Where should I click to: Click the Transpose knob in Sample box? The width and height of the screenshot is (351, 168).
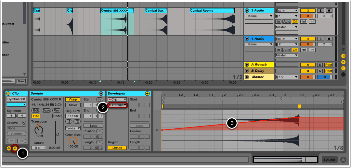click(39, 130)
